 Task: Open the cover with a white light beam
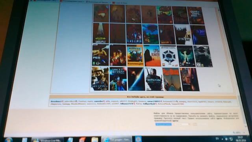[101, 33]
